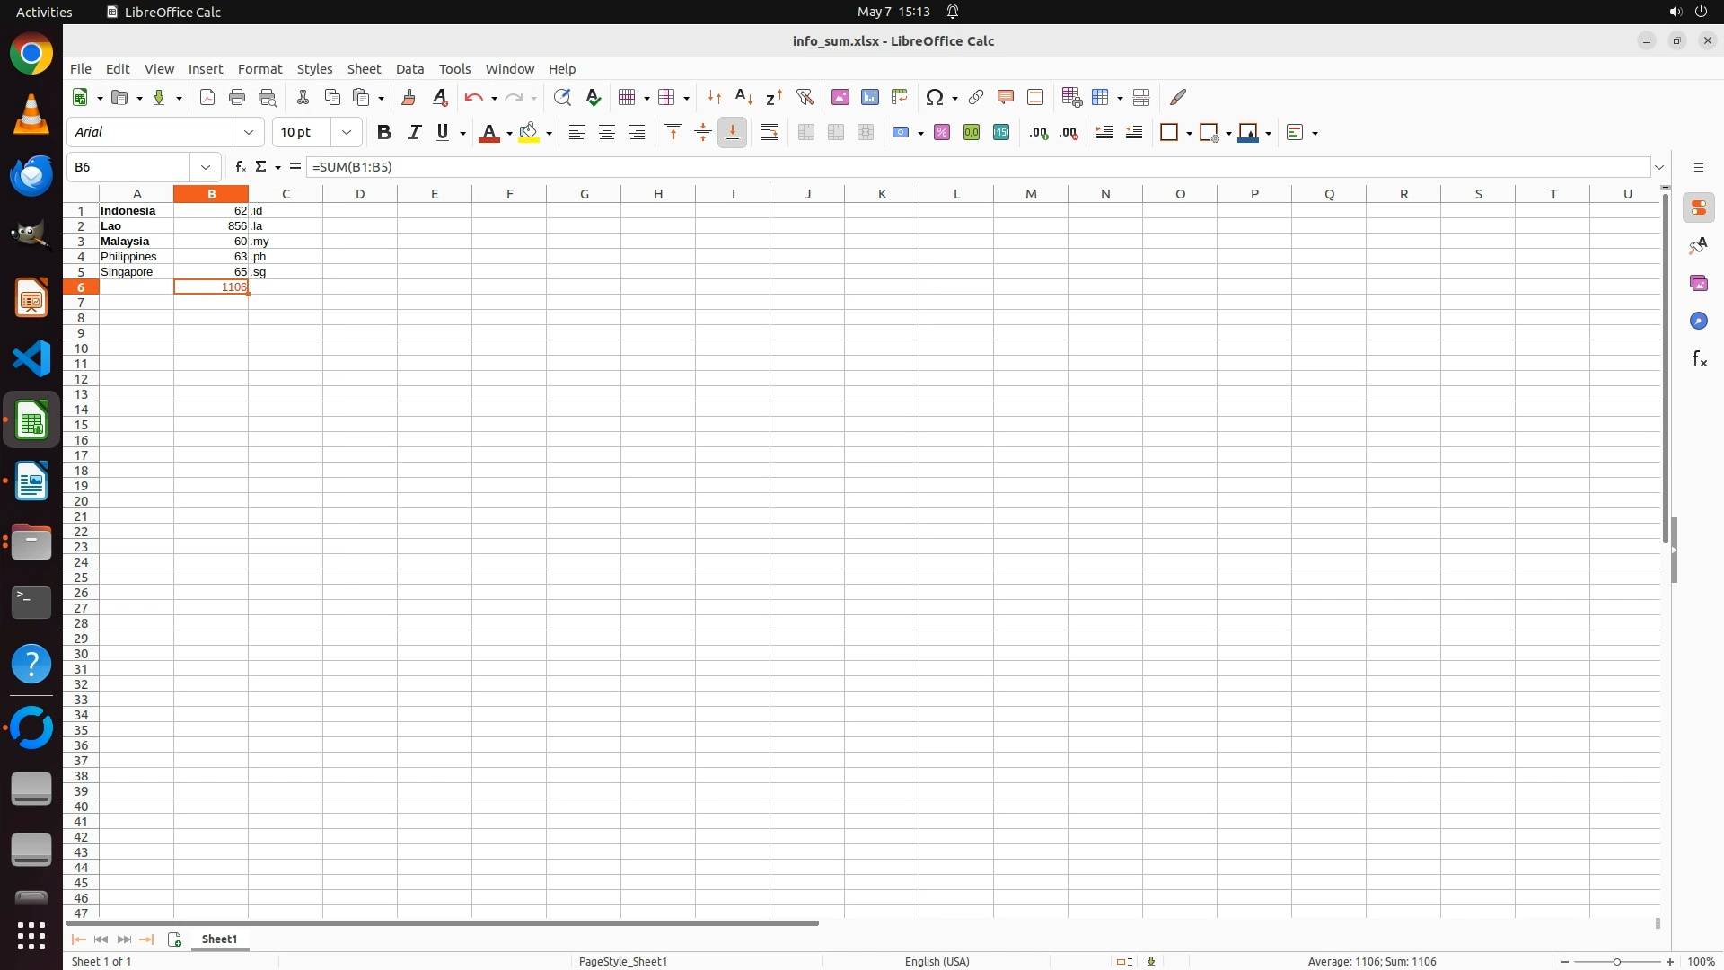
Task: Expand the Name Box dropdown arrow
Action: (206, 167)
